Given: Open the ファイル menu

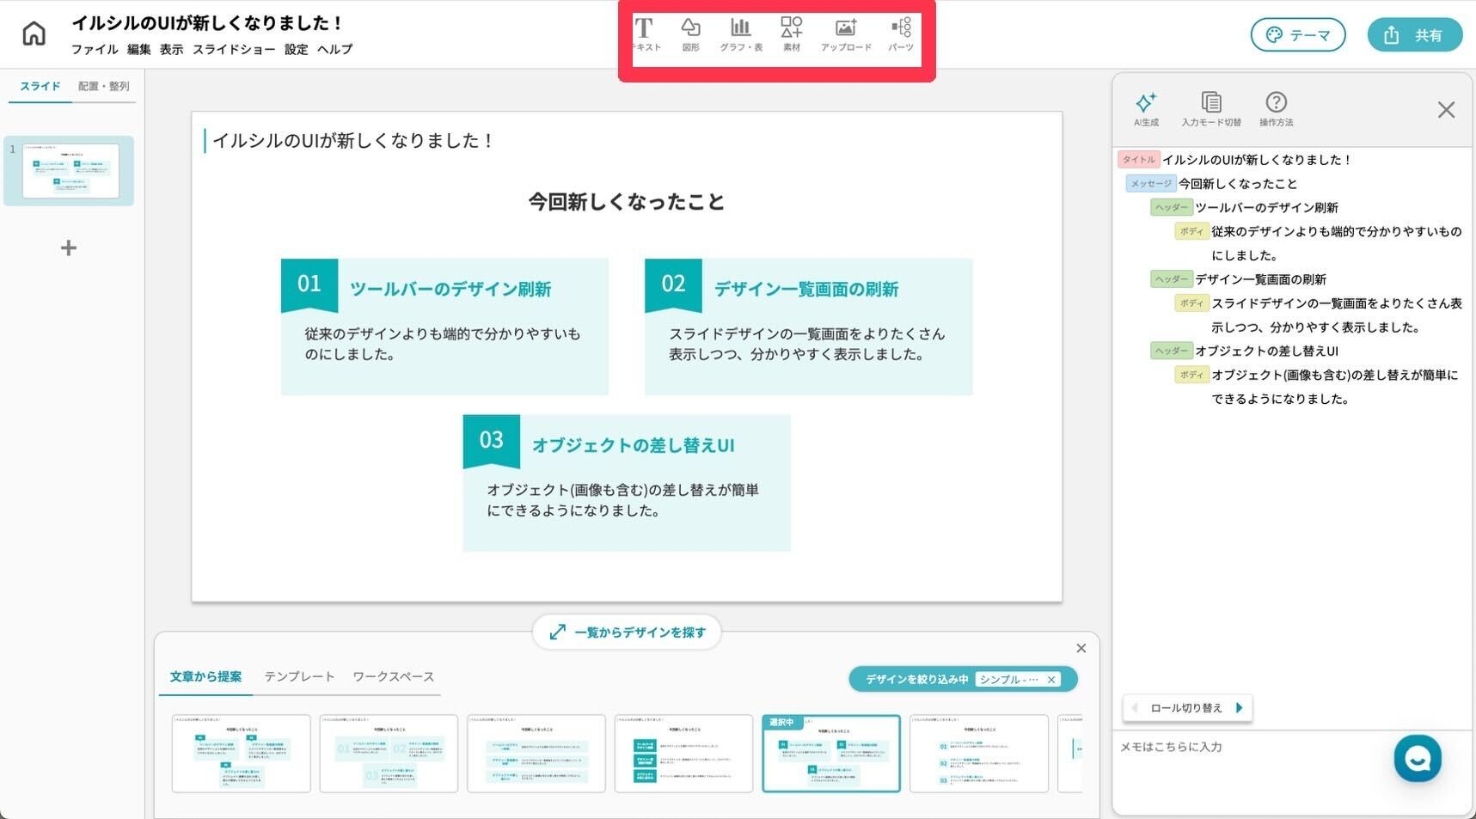Looking at the screenshot, I should pyautogui.click(x=94, y=50).
